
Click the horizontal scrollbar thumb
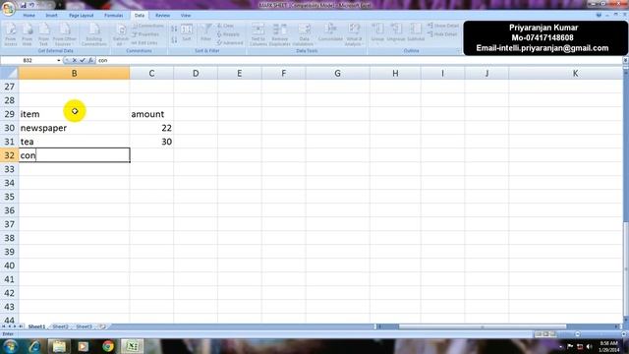[x=483, y=326]
